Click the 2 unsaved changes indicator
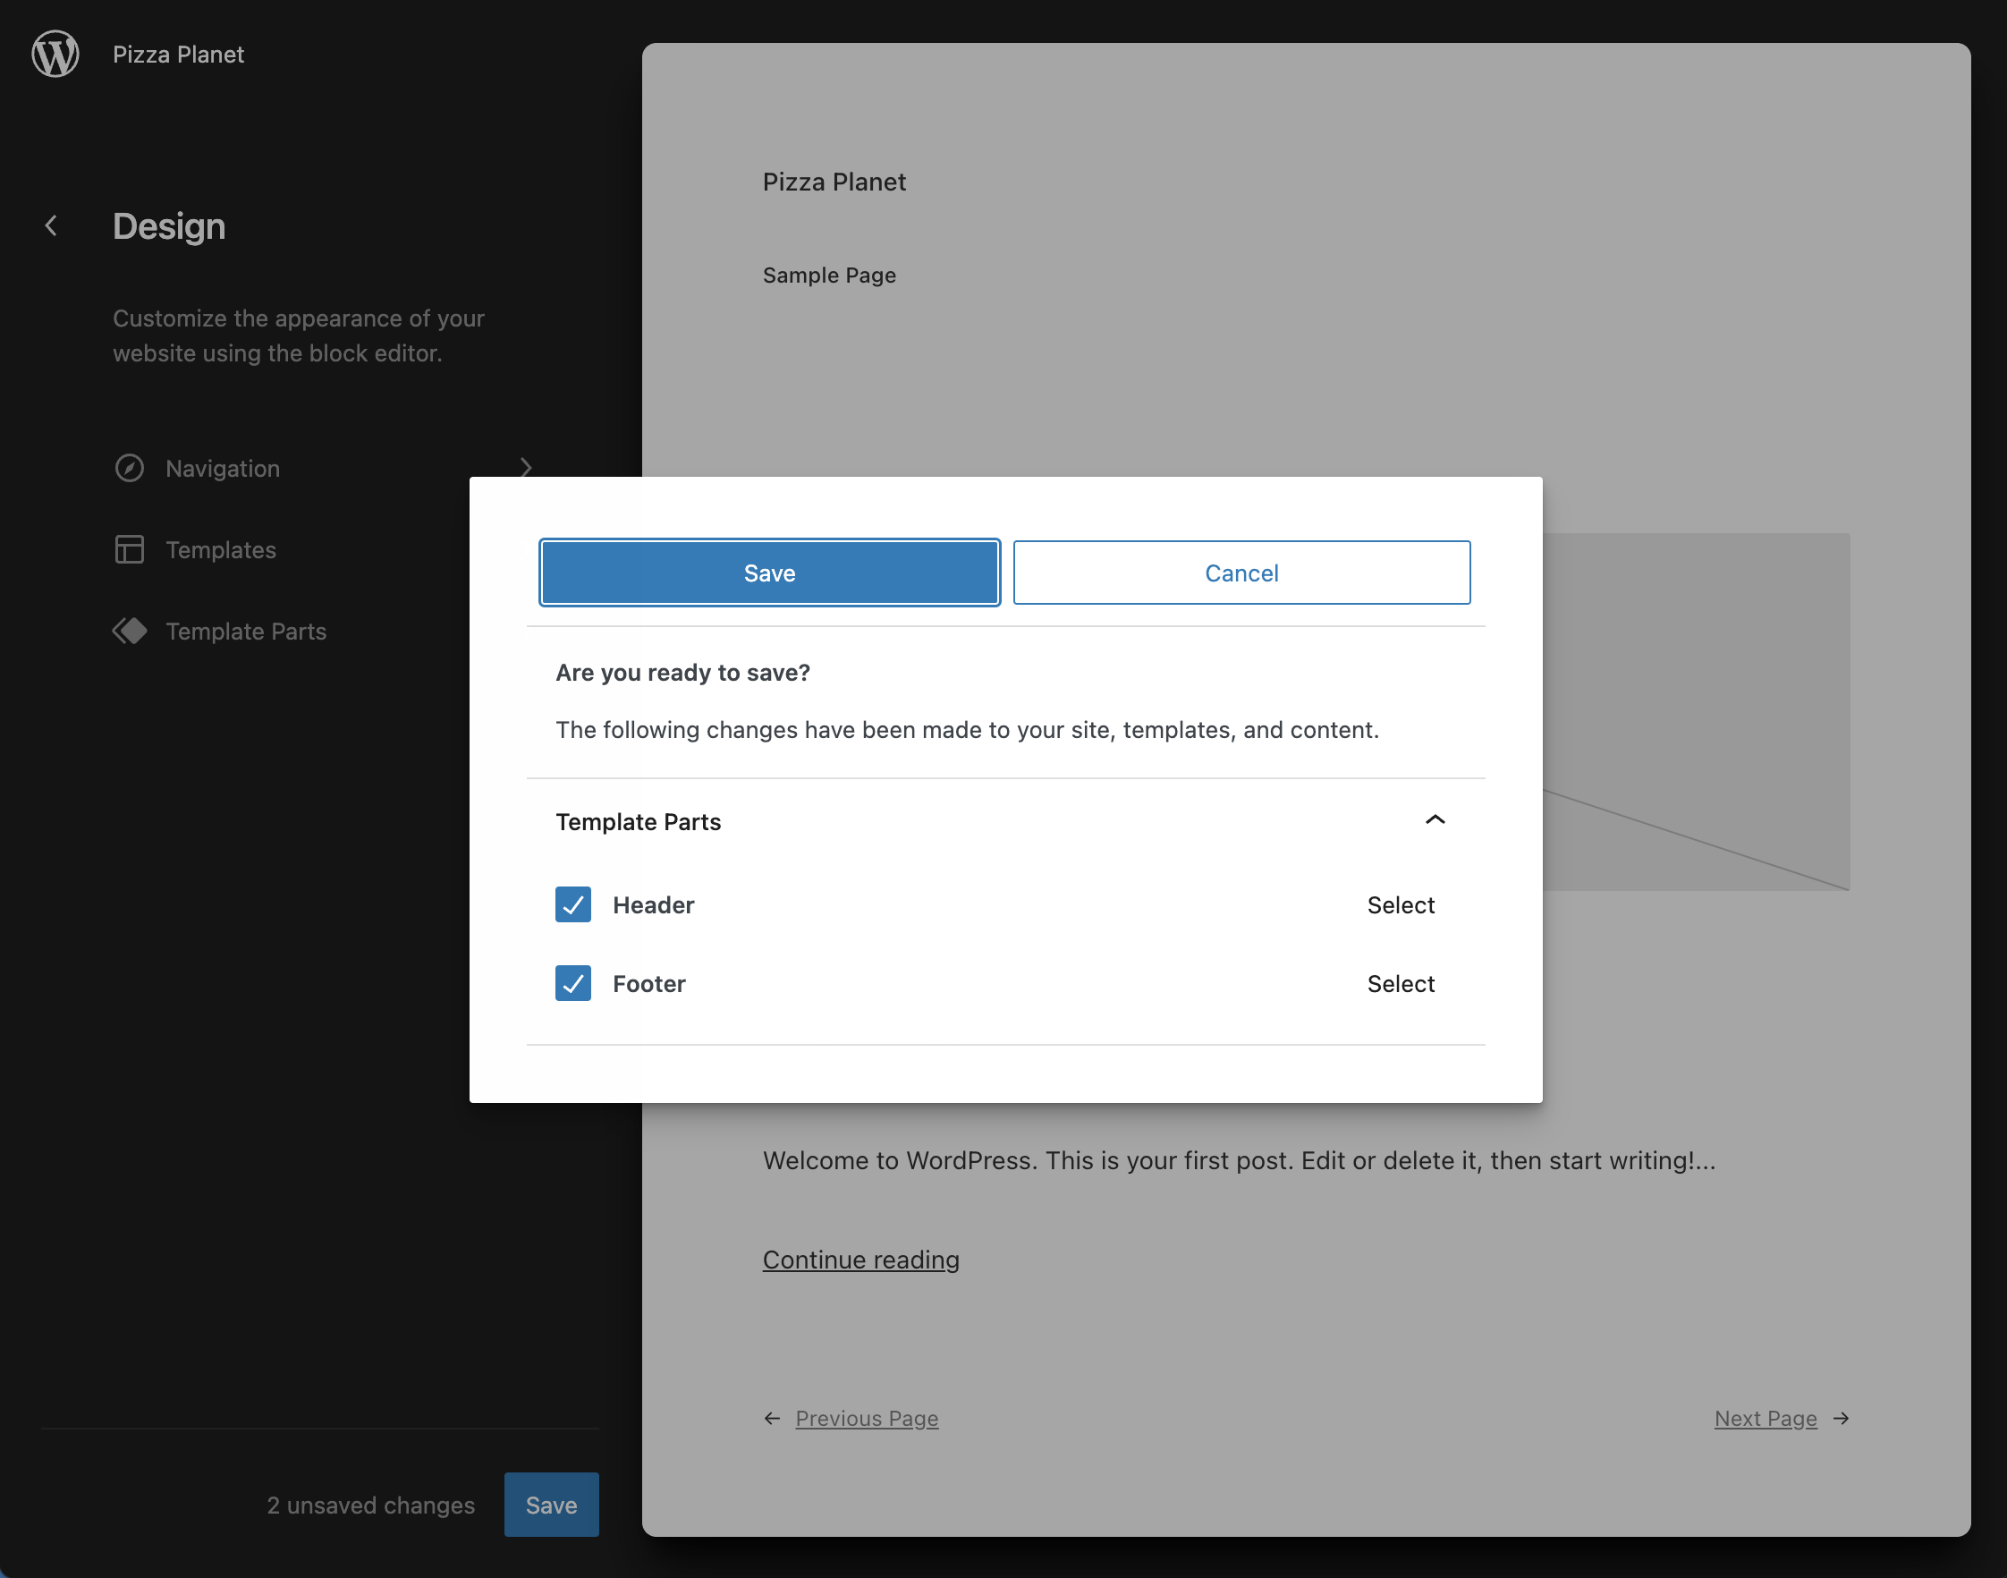Screen dimensions: 2007x1578 369,1504
